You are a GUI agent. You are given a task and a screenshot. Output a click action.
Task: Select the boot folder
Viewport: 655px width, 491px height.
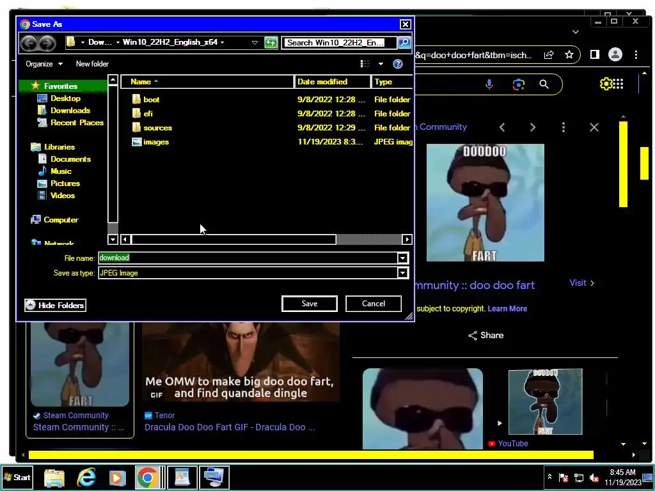point(151,99)
